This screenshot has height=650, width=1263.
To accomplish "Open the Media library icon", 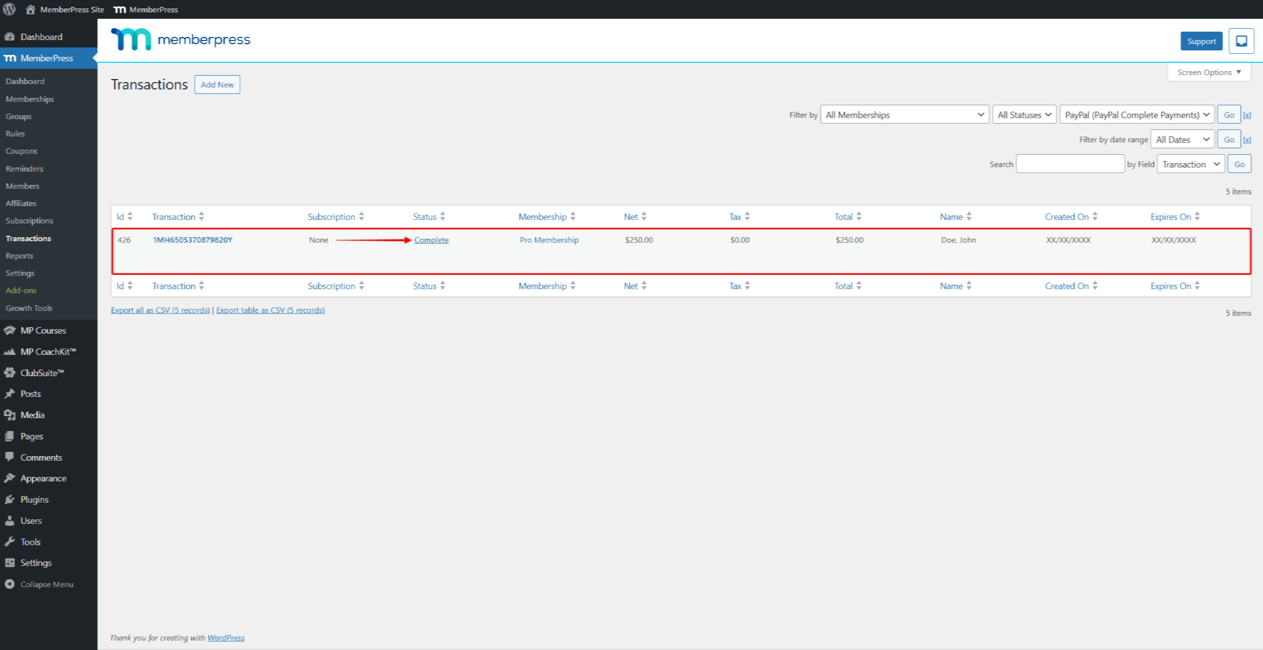I will point(10,415).
